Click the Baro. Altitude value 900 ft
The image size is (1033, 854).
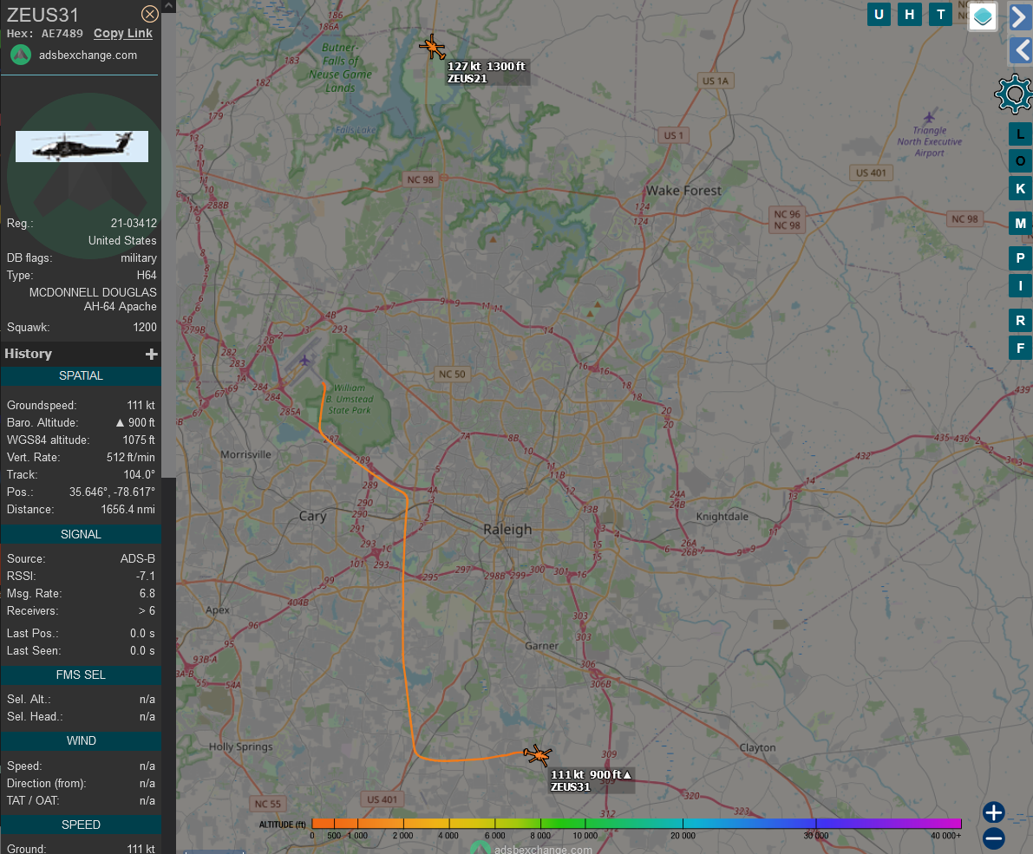[x=135, y=423]
